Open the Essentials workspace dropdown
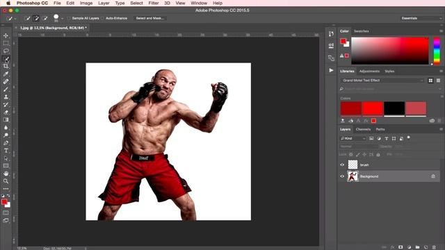This screenshot has height=250, width=445. pos(421,18)
